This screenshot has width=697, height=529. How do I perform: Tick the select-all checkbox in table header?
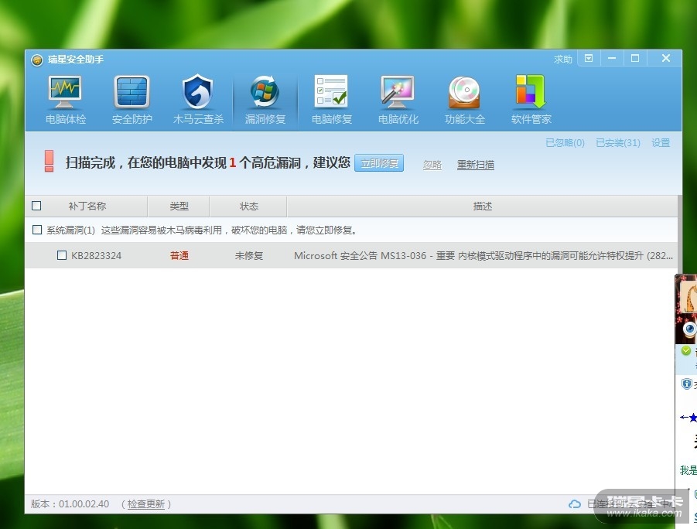click(x=36, y=206)
